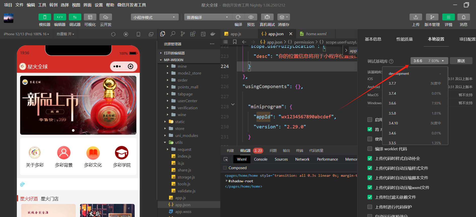476x217 pixels.
Task: Open the Console tab in devtools
Action: point(261,159)
